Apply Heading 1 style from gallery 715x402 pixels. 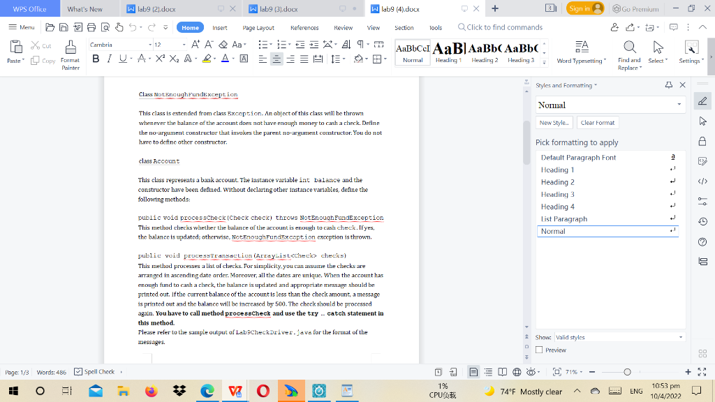[448, 52]
